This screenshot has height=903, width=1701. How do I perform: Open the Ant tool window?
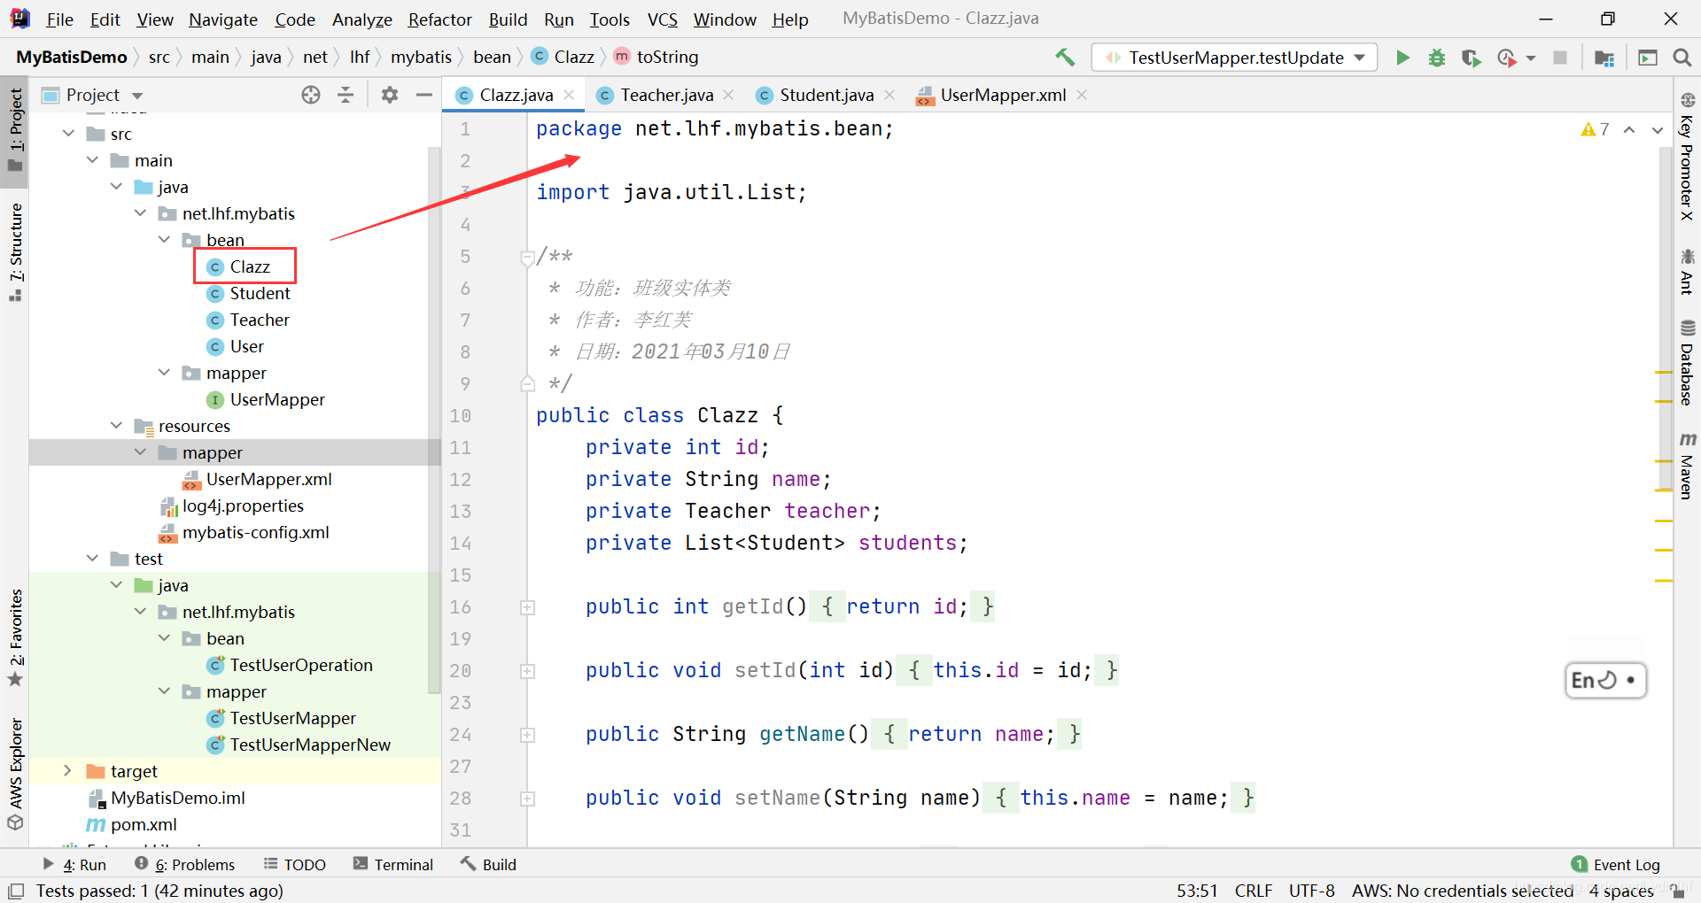[x=1687, y=271]
